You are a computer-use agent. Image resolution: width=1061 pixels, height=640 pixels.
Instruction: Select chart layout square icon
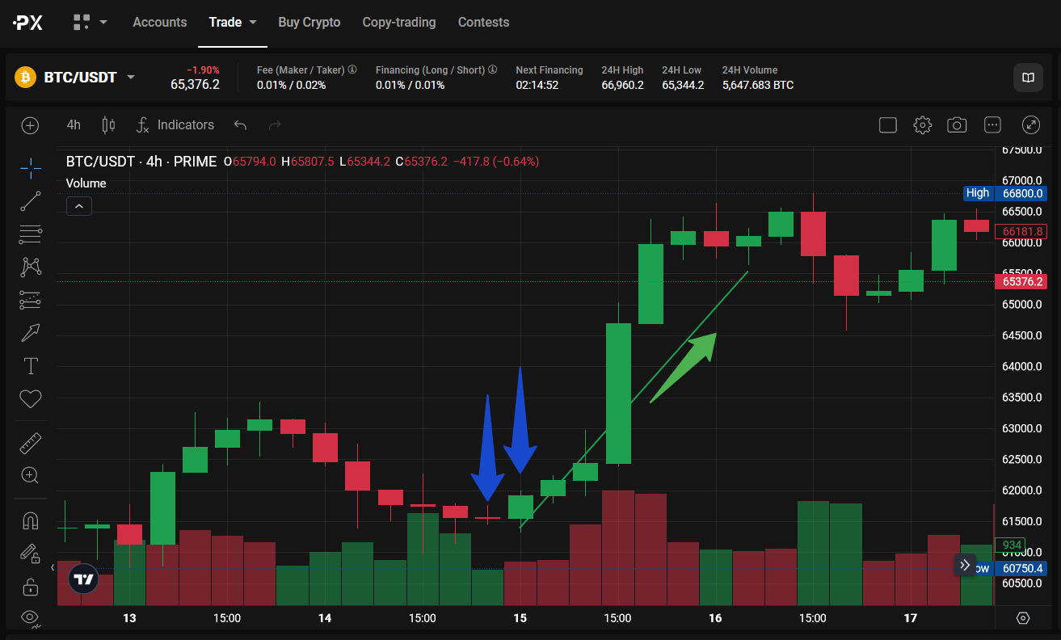(x=887, y=124)
